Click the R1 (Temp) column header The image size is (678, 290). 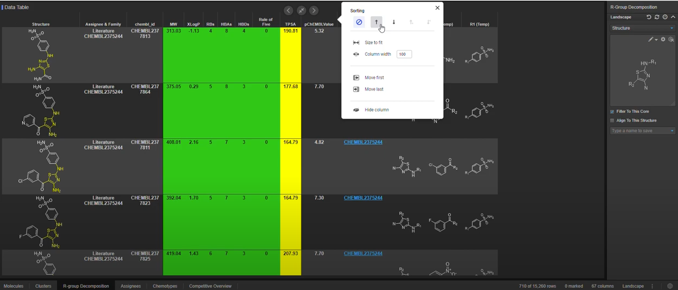479,24
